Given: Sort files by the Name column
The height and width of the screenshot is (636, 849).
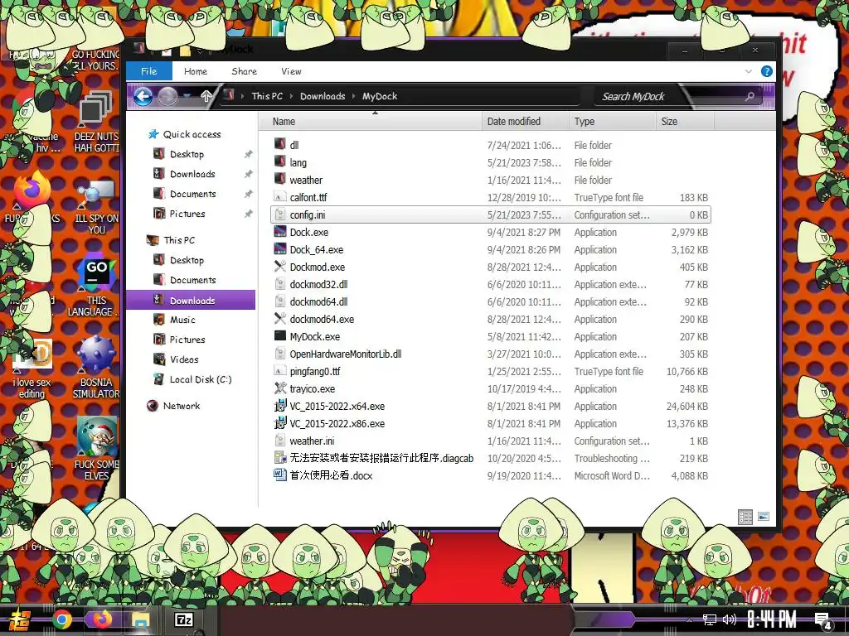Looking at the screenshot, I should pos(371,122).
